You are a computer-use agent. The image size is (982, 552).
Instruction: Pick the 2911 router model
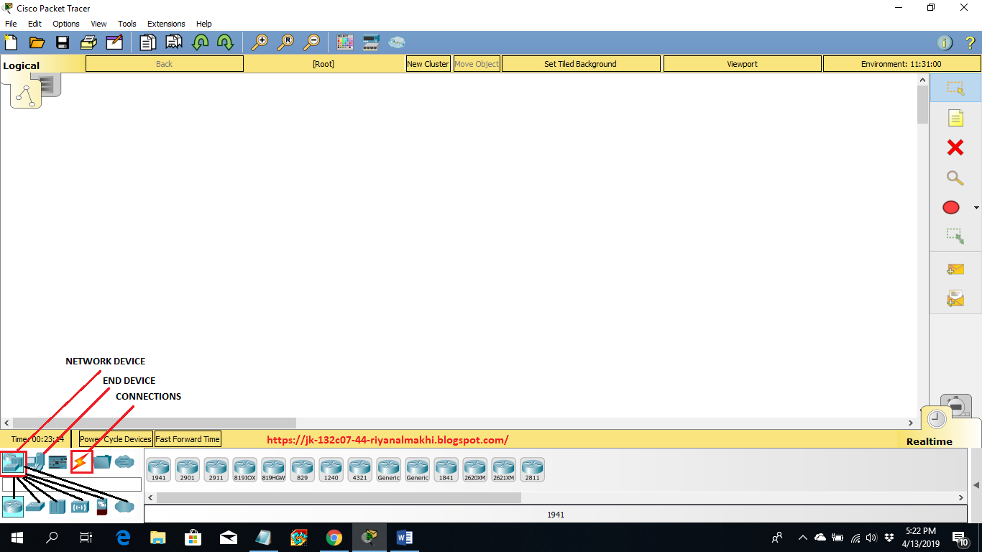coord(216,469)
